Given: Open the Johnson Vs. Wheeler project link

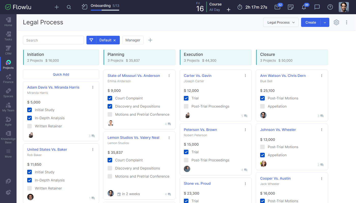Looking at the screenshot, I should point(278,129).
